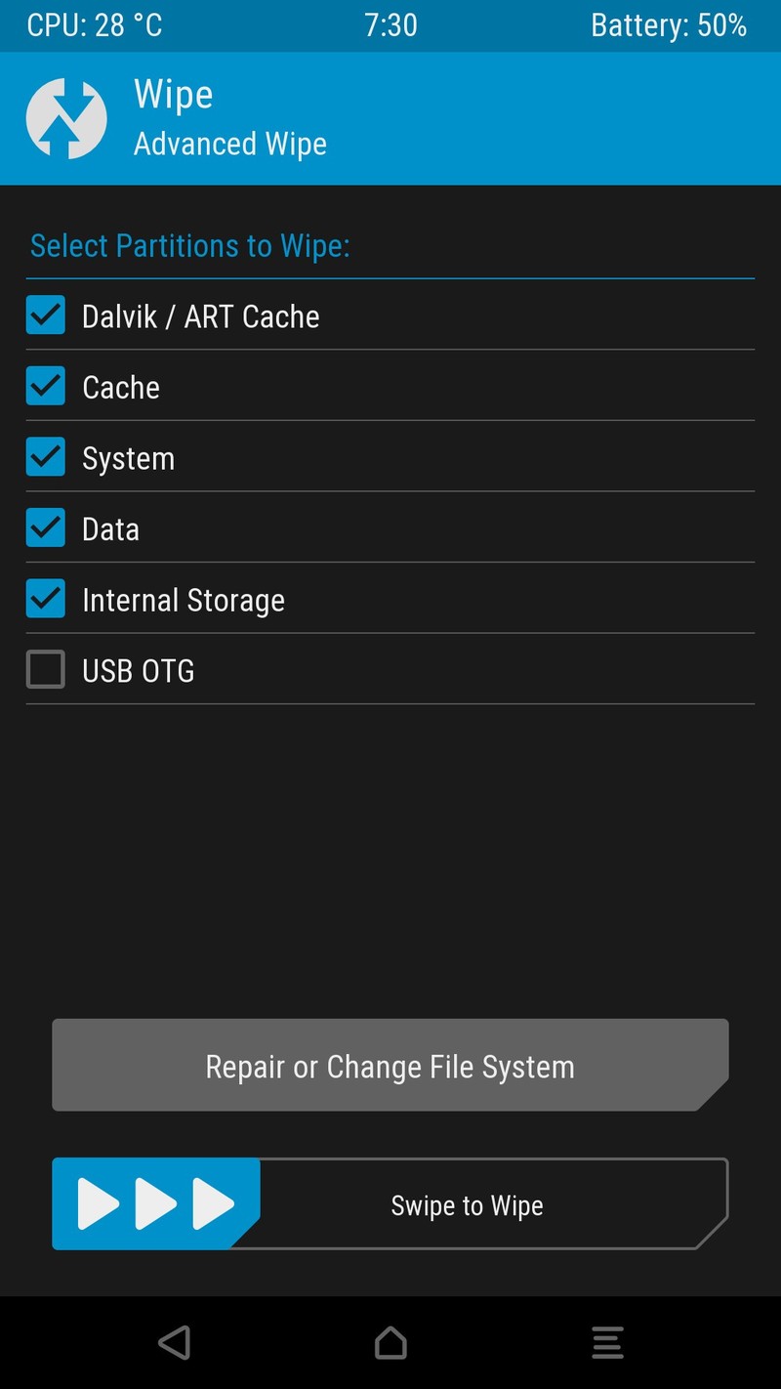781x1389 pixels.
Task: Click the swipe arrows slider handle
Action: pos(156,1203)
